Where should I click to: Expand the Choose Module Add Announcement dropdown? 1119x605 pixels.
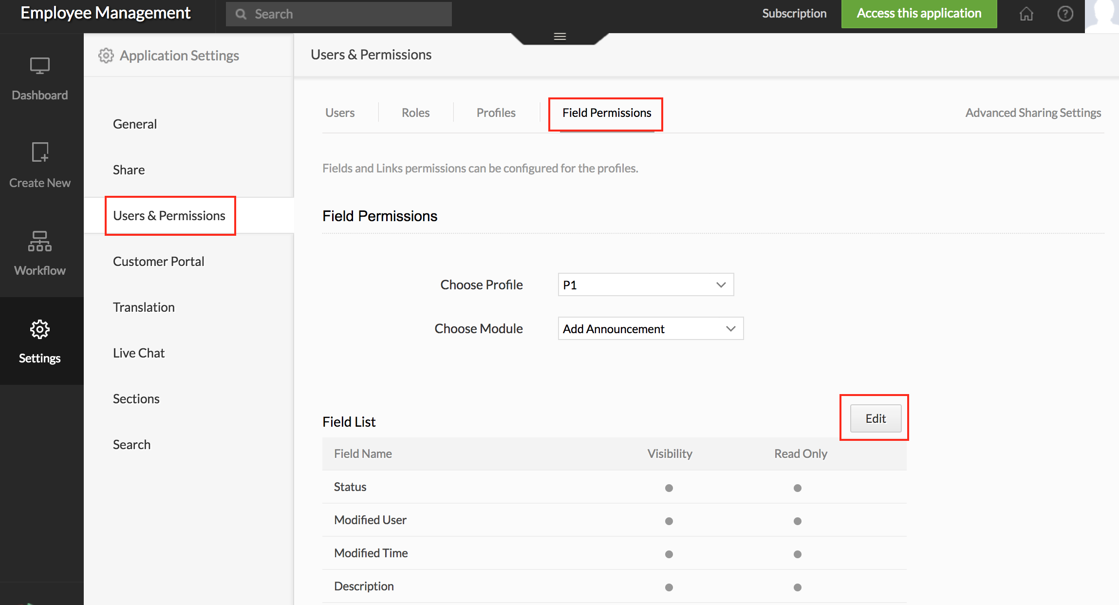click(x=651, y=328)
